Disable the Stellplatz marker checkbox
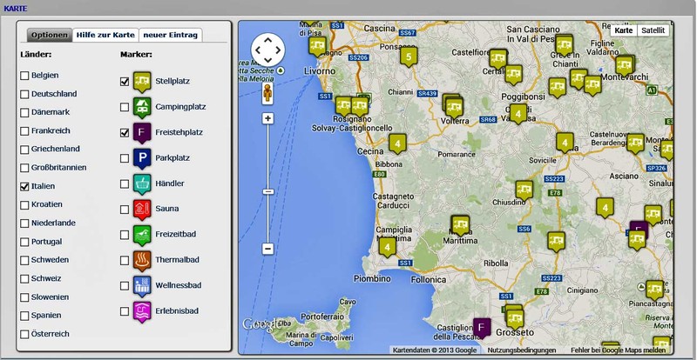This screenshot has width=697, height=360. 125,82
